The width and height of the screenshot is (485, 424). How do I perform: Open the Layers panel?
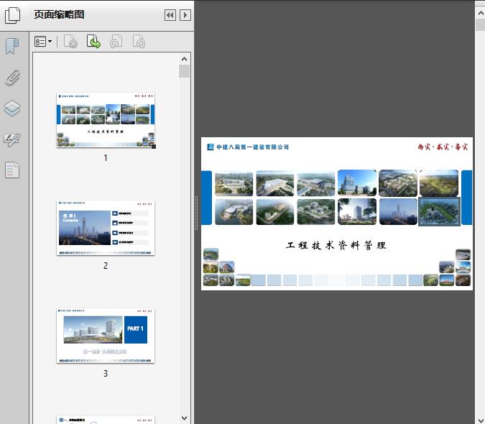[x=12, y=109]
